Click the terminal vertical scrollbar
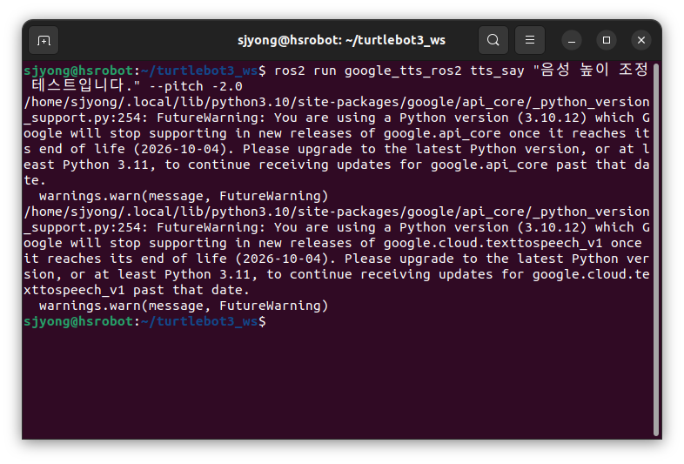The image size is (684, 464). 655,249
